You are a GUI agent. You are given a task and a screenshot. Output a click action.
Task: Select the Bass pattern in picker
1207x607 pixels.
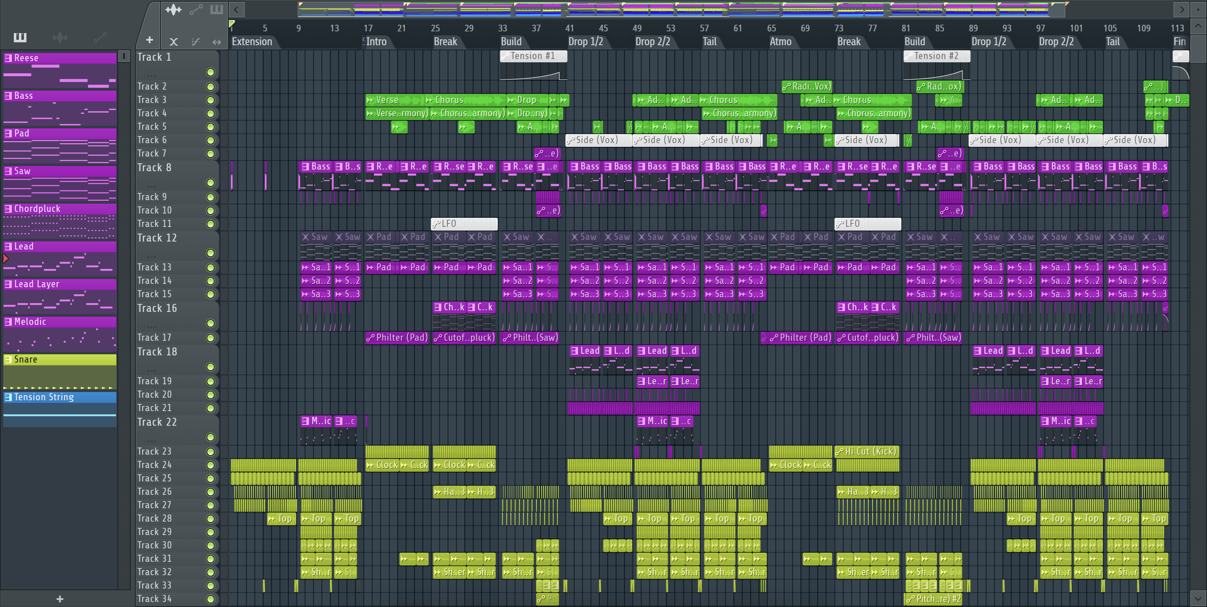pos(60,108)
